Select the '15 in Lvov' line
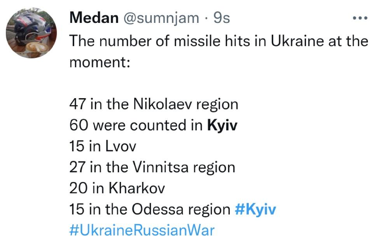 pos(103,146)
